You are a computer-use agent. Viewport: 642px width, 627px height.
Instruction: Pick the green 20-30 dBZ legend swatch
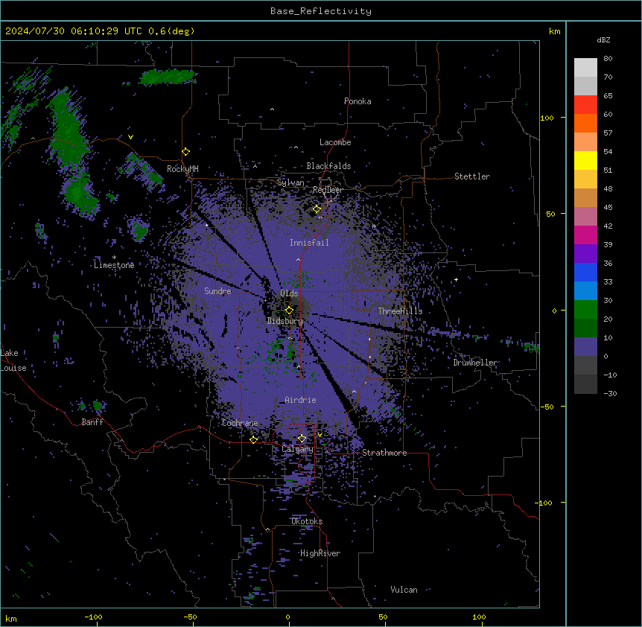pos(585,310)
